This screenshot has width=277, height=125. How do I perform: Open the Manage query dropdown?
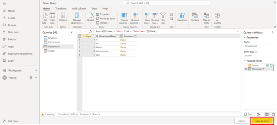pyautogui.click(x=103, y=23)
